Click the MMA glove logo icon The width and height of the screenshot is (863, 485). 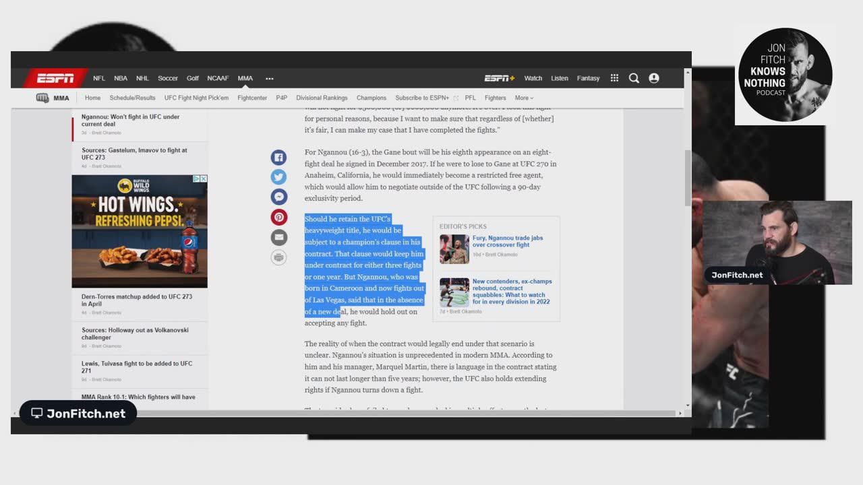42,98
